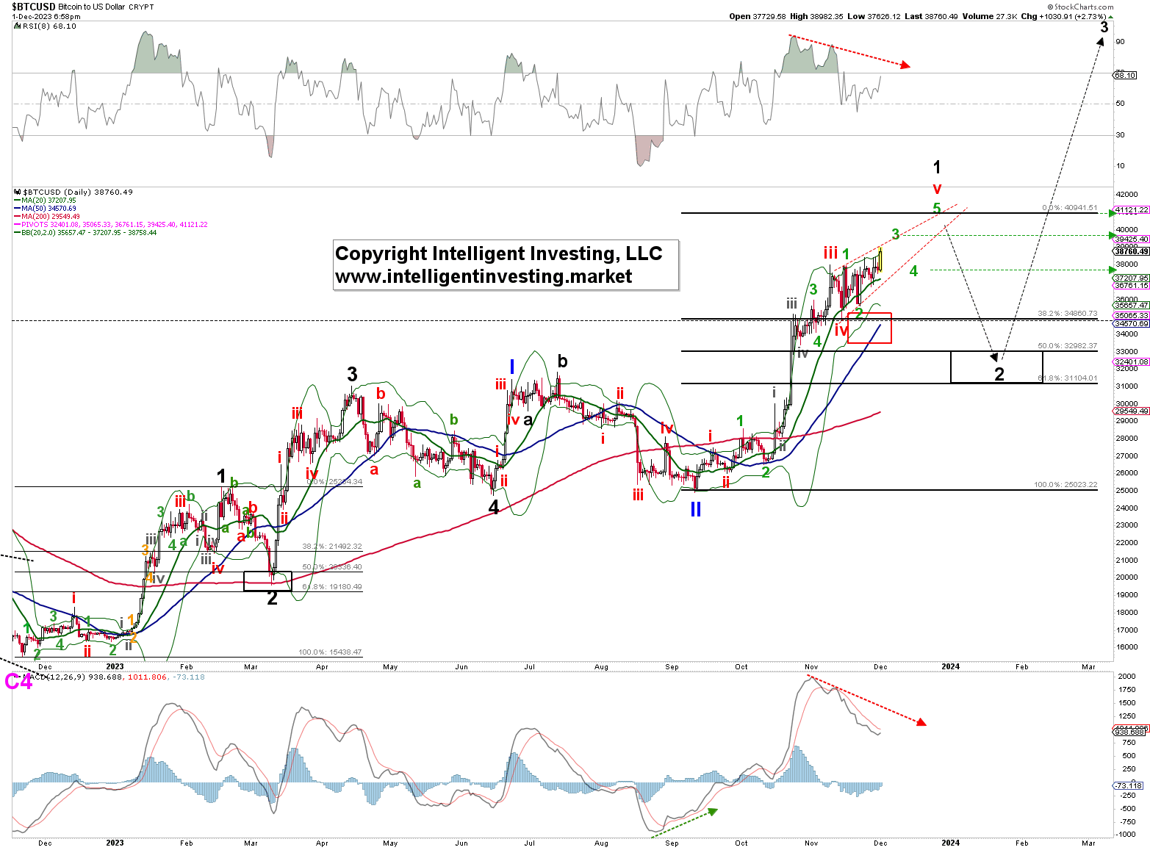Click the '100.0%: 15438.47' Fibonacci label
The height and width of the screenshot is (850, 1150).
click(x=330, y=652)
